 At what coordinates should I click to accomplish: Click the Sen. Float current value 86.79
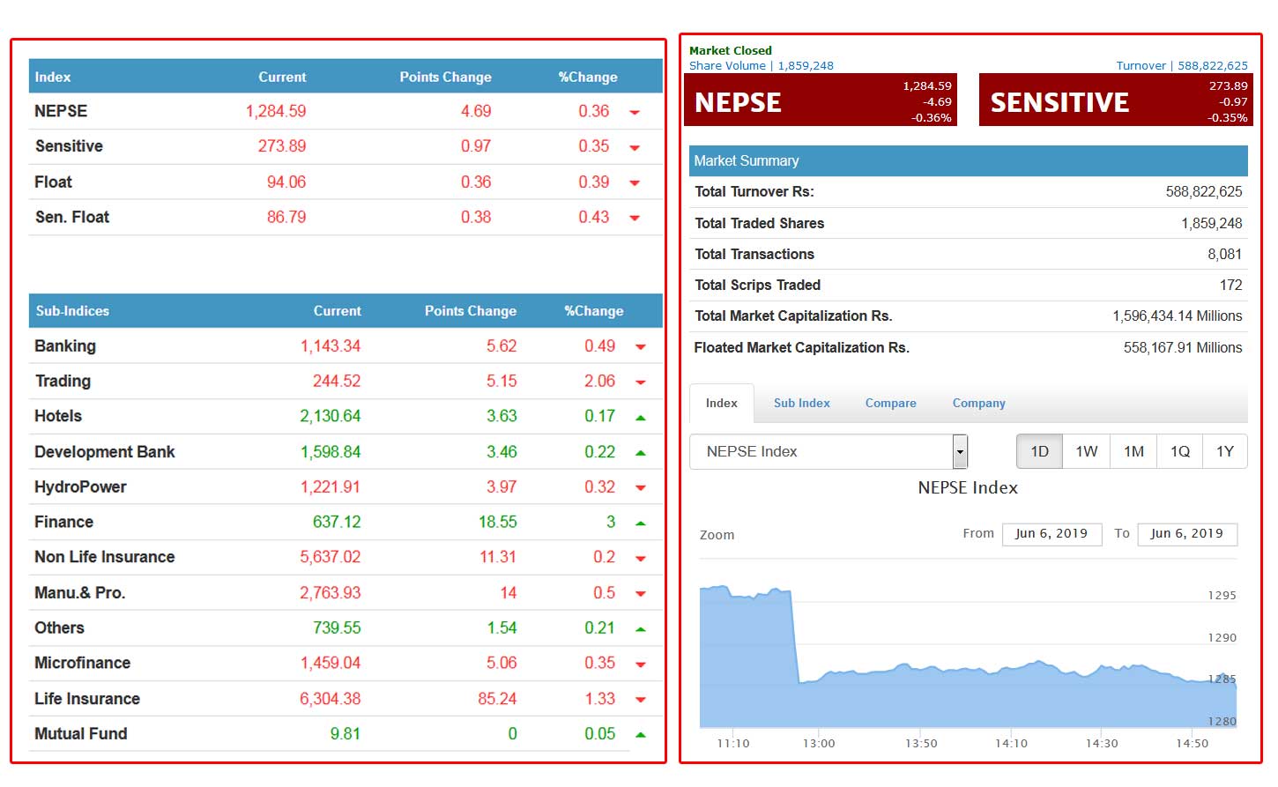point(286,217)
